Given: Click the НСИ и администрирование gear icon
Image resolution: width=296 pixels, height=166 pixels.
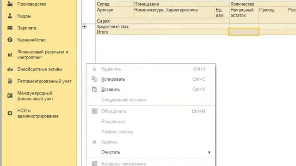Looking at the screenshot, I should tap(10, 113).
